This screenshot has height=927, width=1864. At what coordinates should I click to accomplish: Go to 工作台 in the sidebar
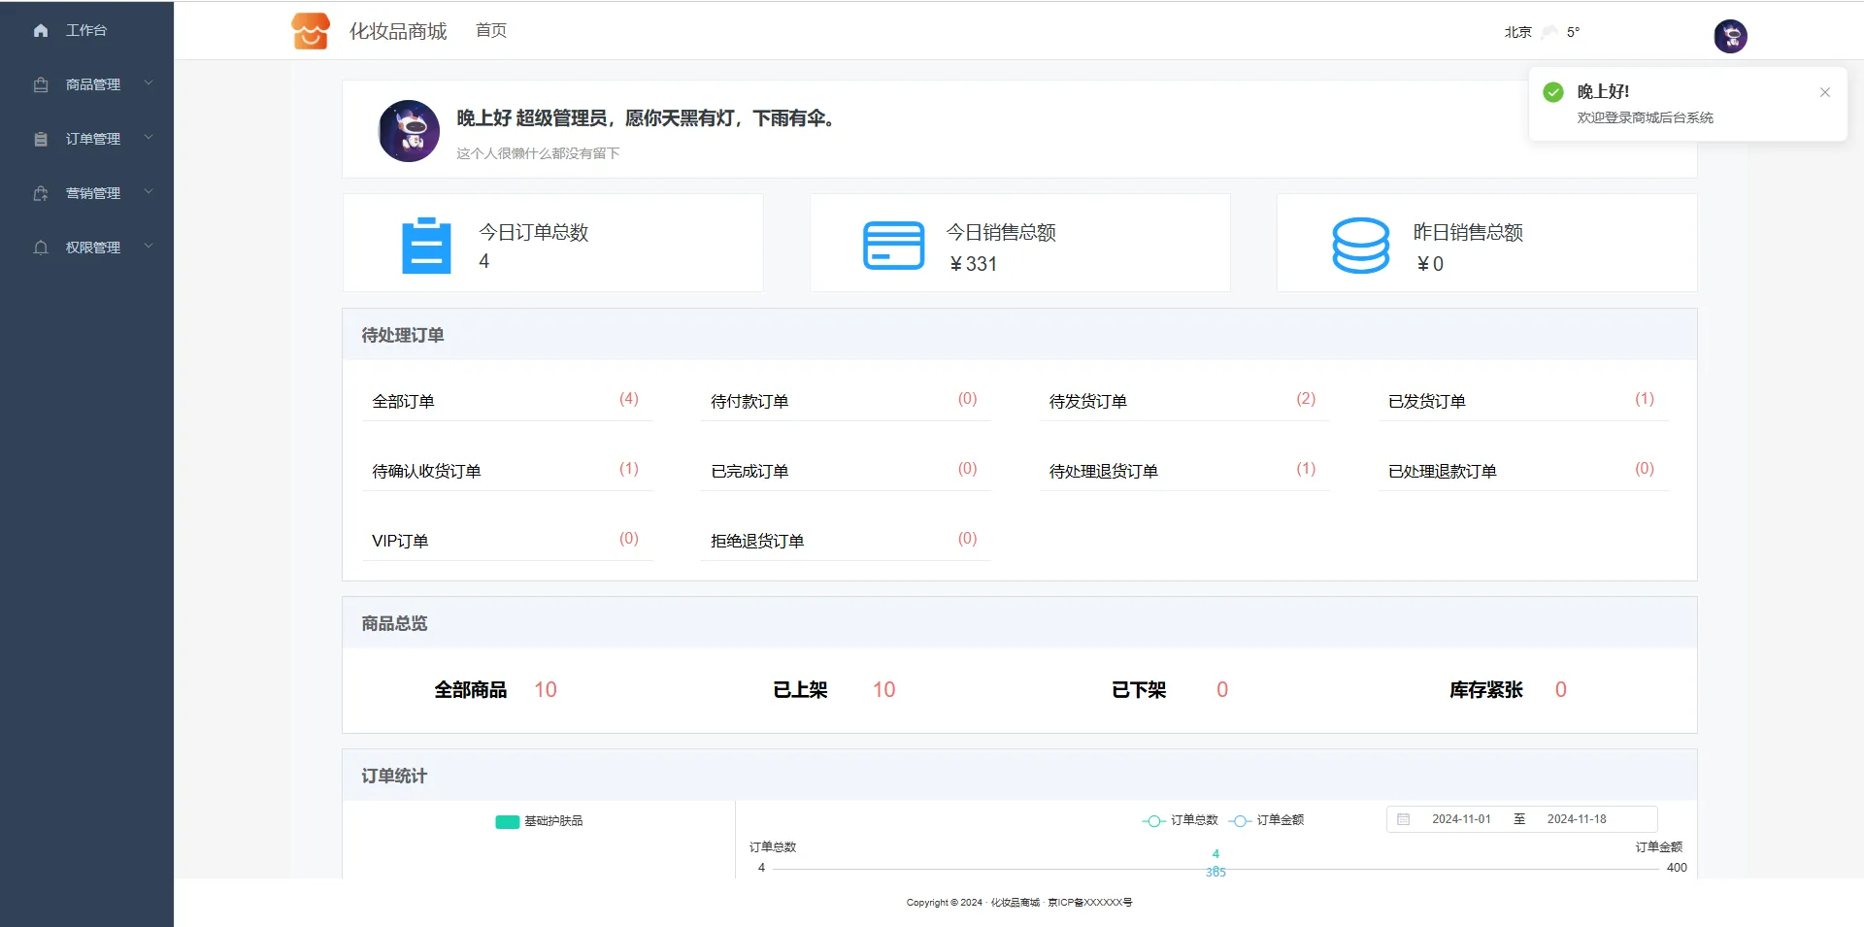click(85, 30)
